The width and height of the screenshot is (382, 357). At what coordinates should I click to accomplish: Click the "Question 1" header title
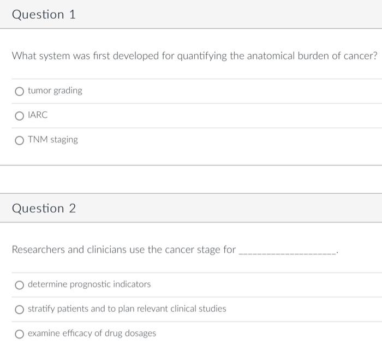(44, 15)
